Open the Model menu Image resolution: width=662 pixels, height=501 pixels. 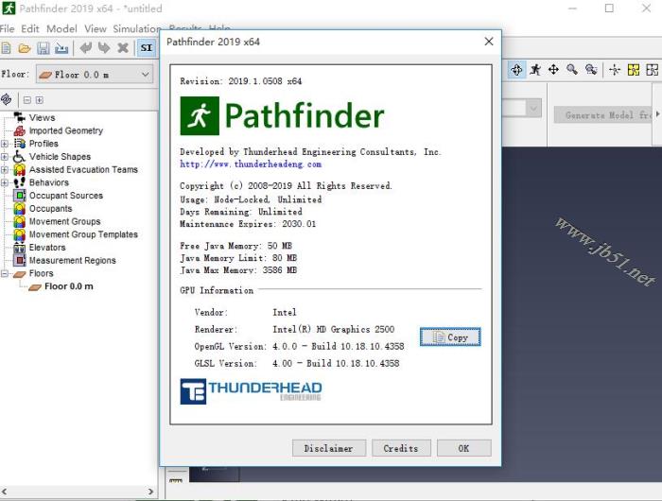[61, 28]
